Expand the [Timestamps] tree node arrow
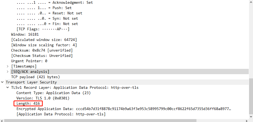Screen dimensions: 253x122 pyautogui.click(x=7, y=66)
